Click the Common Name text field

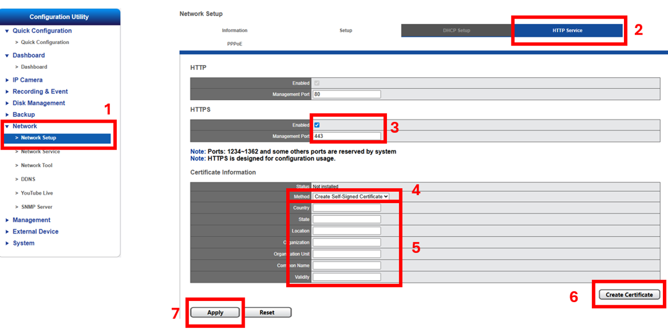[347, 265]
